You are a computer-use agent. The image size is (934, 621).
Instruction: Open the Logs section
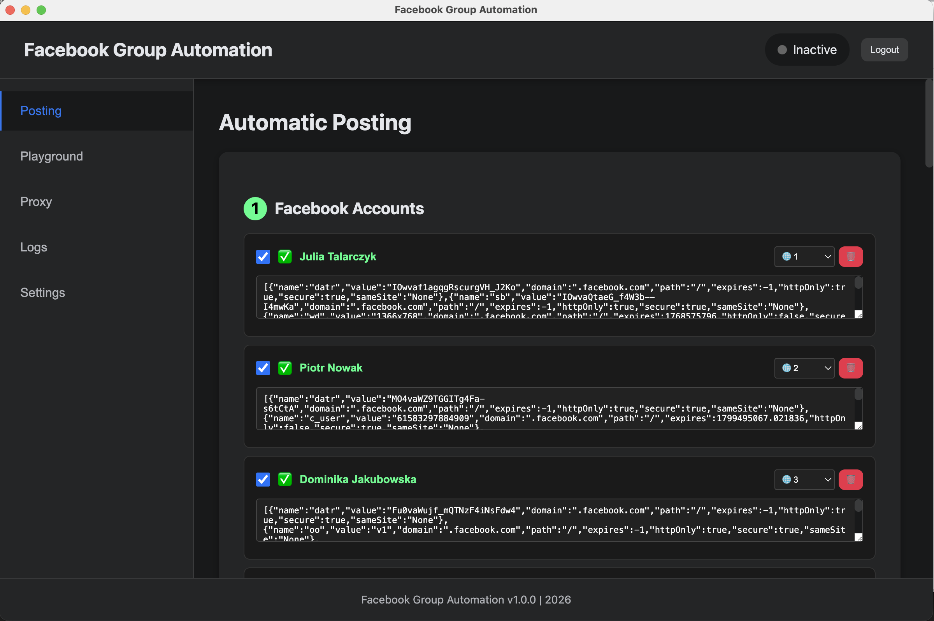(x=33, y=247)
